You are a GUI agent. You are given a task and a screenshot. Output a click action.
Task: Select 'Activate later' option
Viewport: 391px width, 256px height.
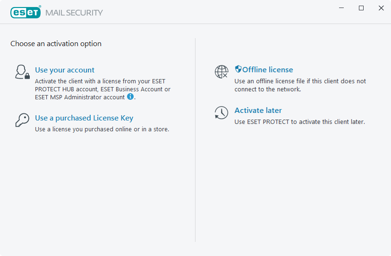pos(258,111)
